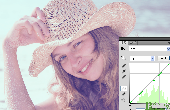Click the smooth curve icon

(x=124, y=100)
